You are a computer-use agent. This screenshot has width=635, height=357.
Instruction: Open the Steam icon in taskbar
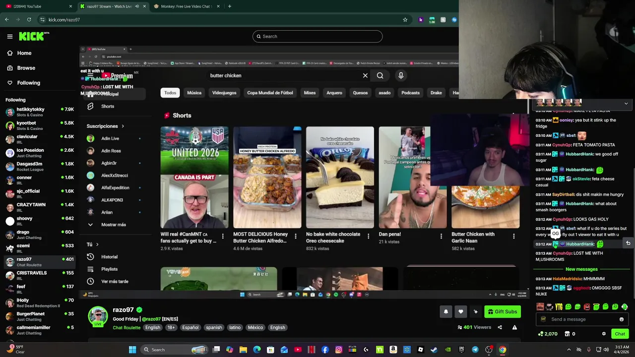pos(434,350)
